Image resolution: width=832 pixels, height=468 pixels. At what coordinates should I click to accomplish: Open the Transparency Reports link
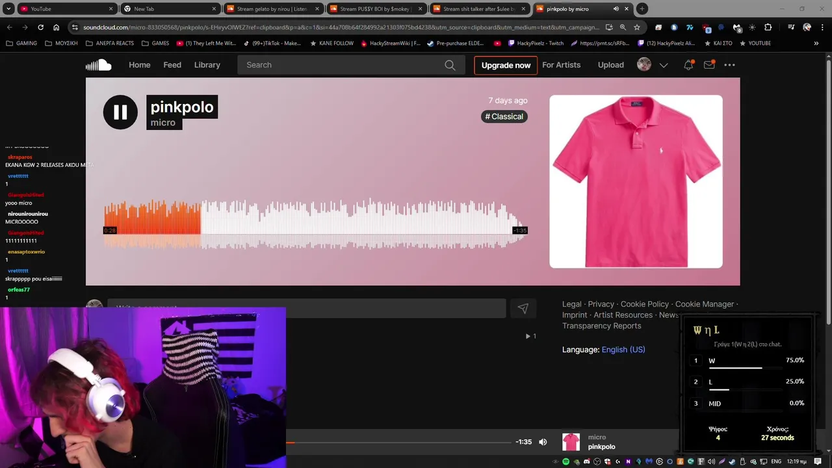click(x=602, y=326)
